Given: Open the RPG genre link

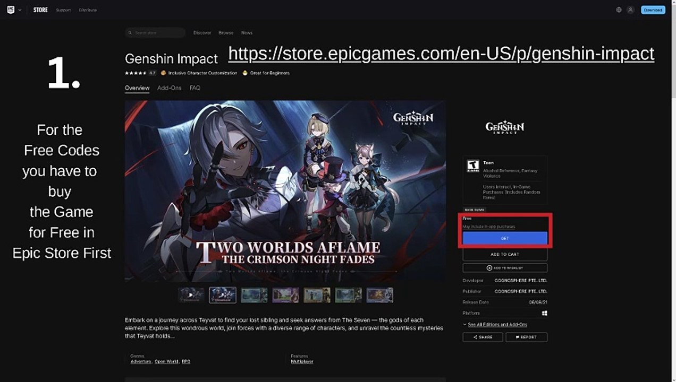Looking at the screenshot, I should (186, 361).
